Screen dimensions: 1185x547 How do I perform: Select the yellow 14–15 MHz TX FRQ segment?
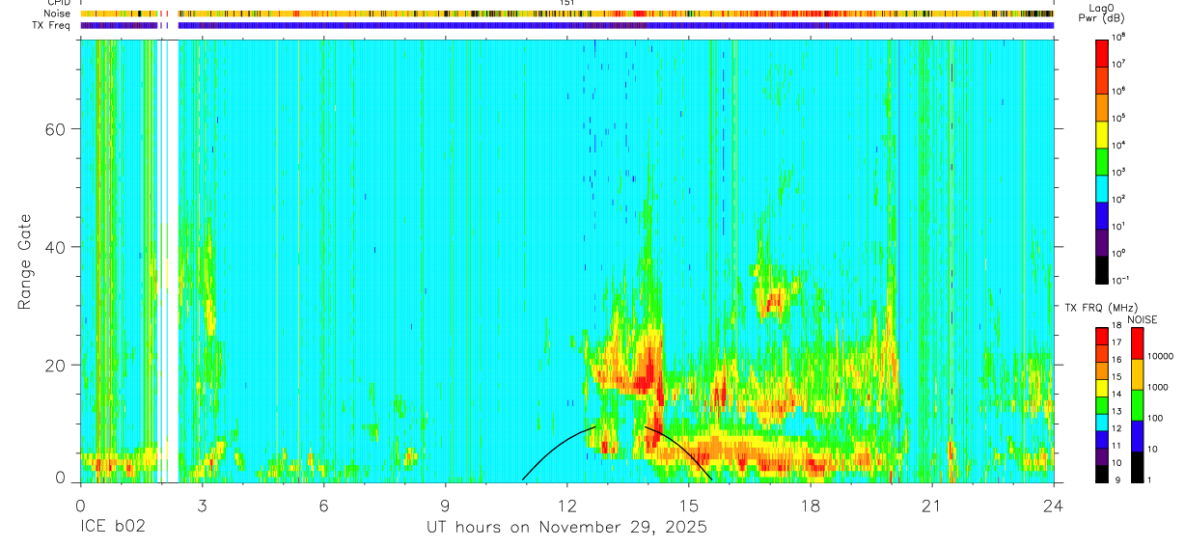click(1102, 387)
